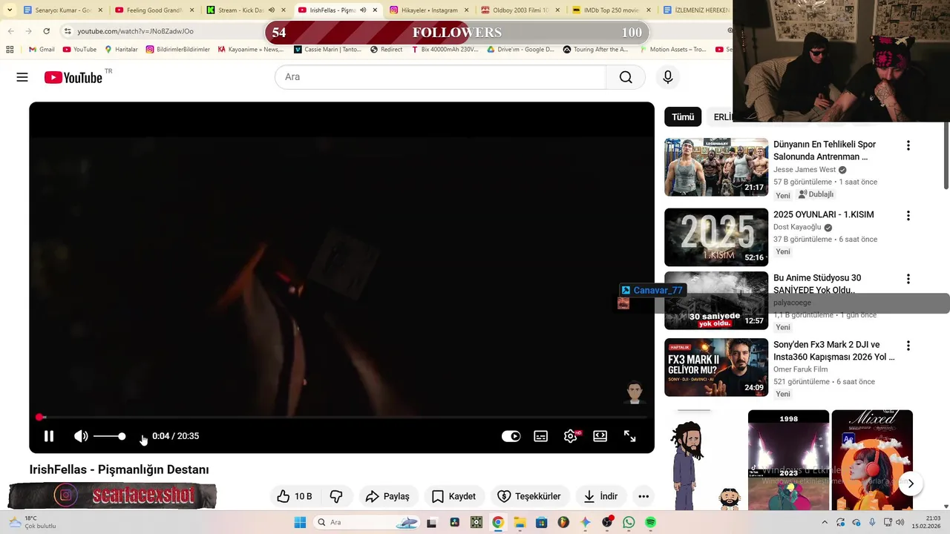Go to the YouTube home logo
This screenshot has height=534, width=950.
(x=73, y=77)
